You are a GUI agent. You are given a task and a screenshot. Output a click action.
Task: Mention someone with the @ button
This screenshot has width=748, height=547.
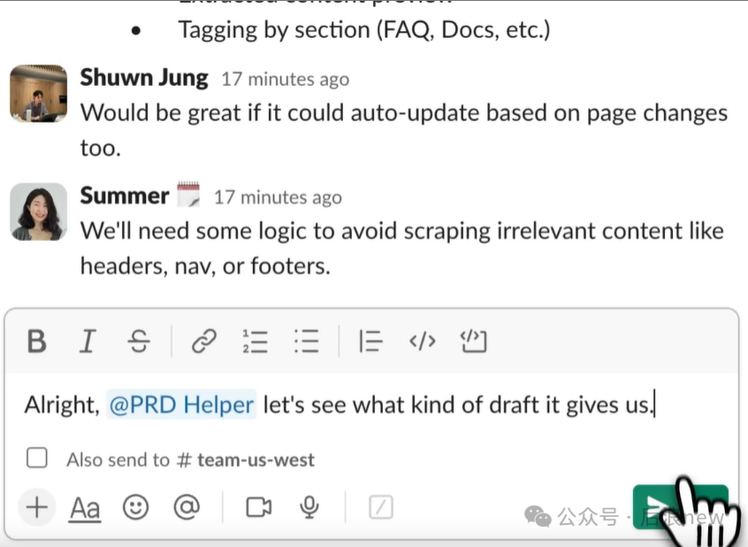coord(187,507)
